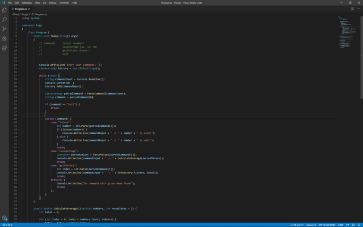Click the Manage gear icon
This screenshot has height=227, width=363.
point(4,218)
